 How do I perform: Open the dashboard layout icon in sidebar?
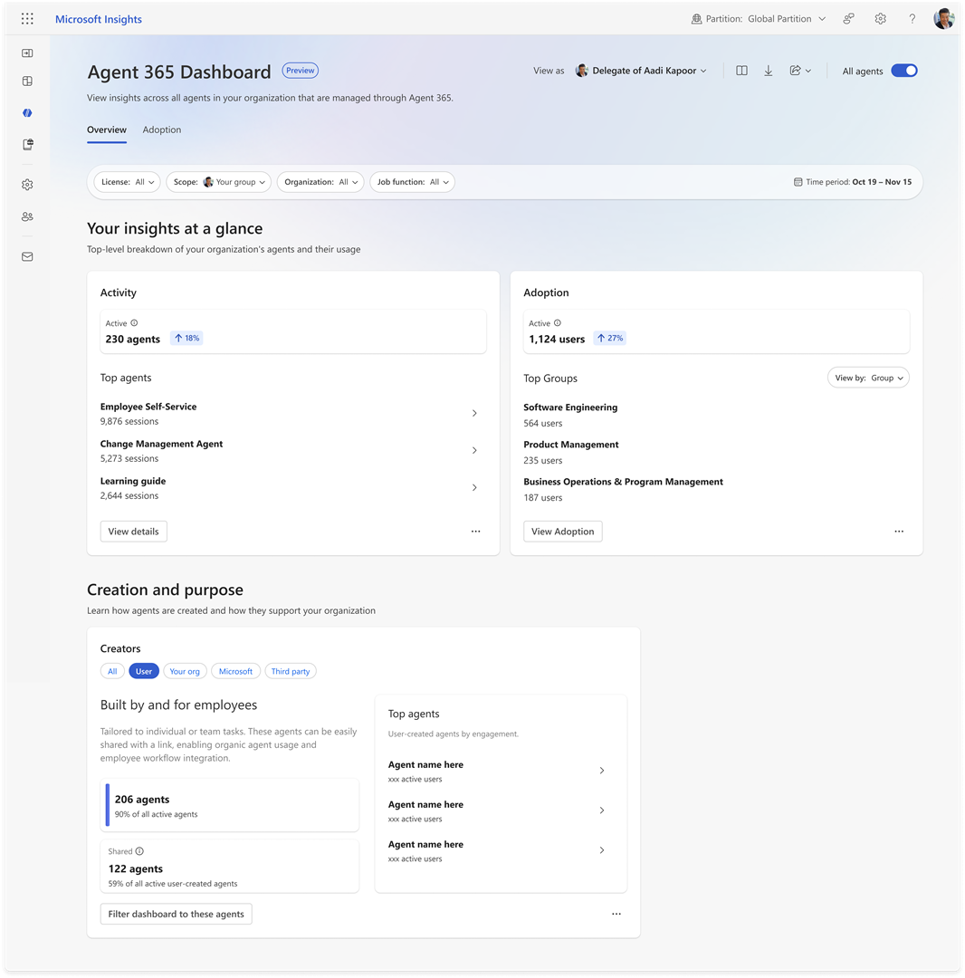click(x=27, y=81)
